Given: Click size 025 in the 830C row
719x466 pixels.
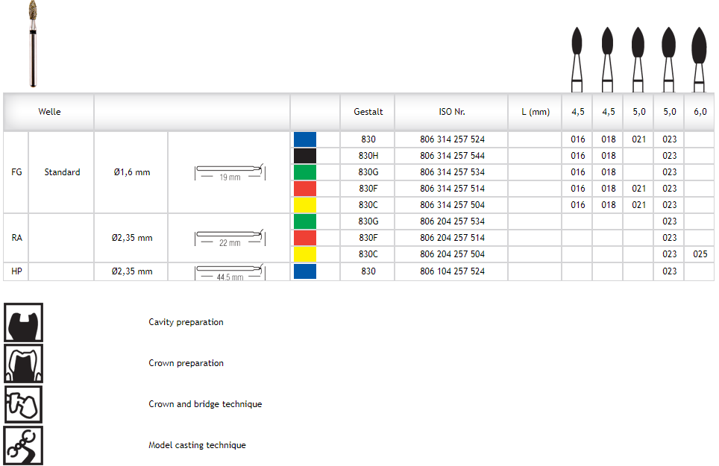Looking at the screenshot, I should click(x=700, y=254).
